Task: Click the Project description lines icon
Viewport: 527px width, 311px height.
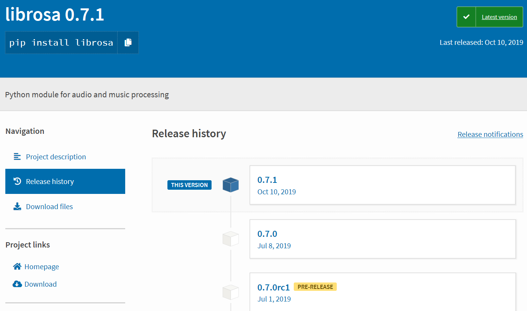Action: (x=17, y=156)
